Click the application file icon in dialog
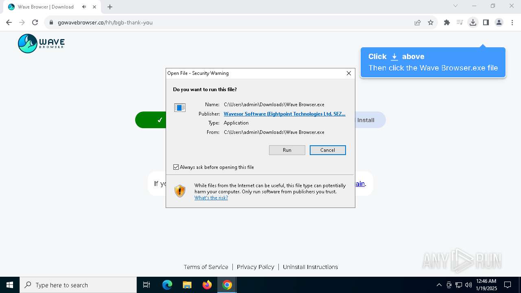This screenshot has height=293, width=521. pos(180,107)
